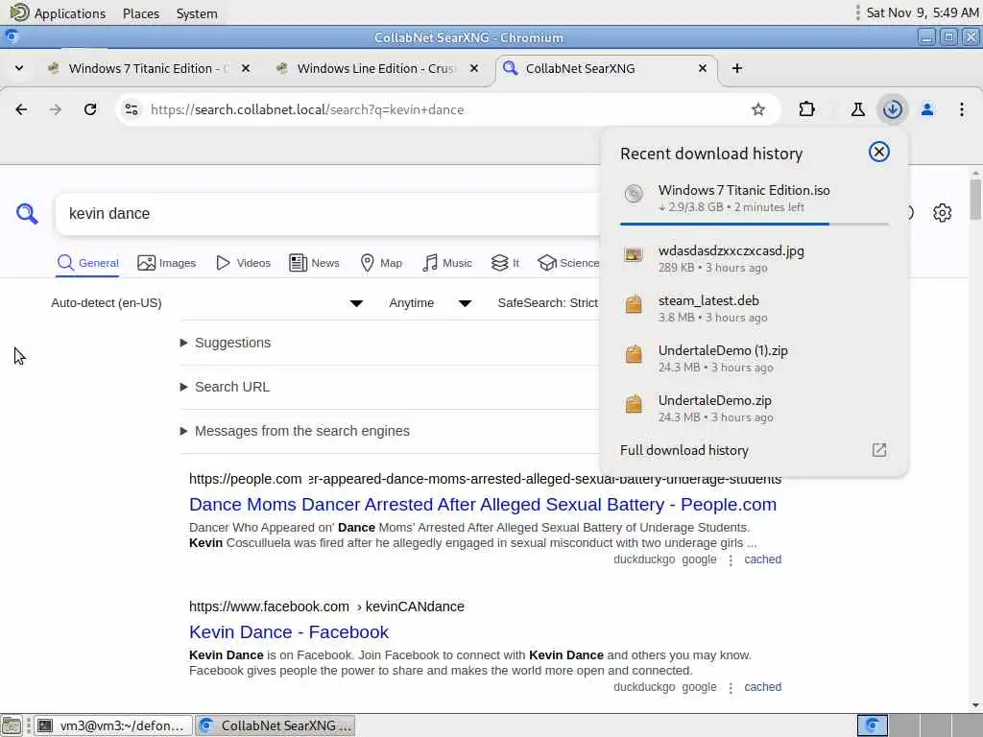Open the Auto-detect (en-US) language dropdown

pyautogui.click(x=207, y=303)
